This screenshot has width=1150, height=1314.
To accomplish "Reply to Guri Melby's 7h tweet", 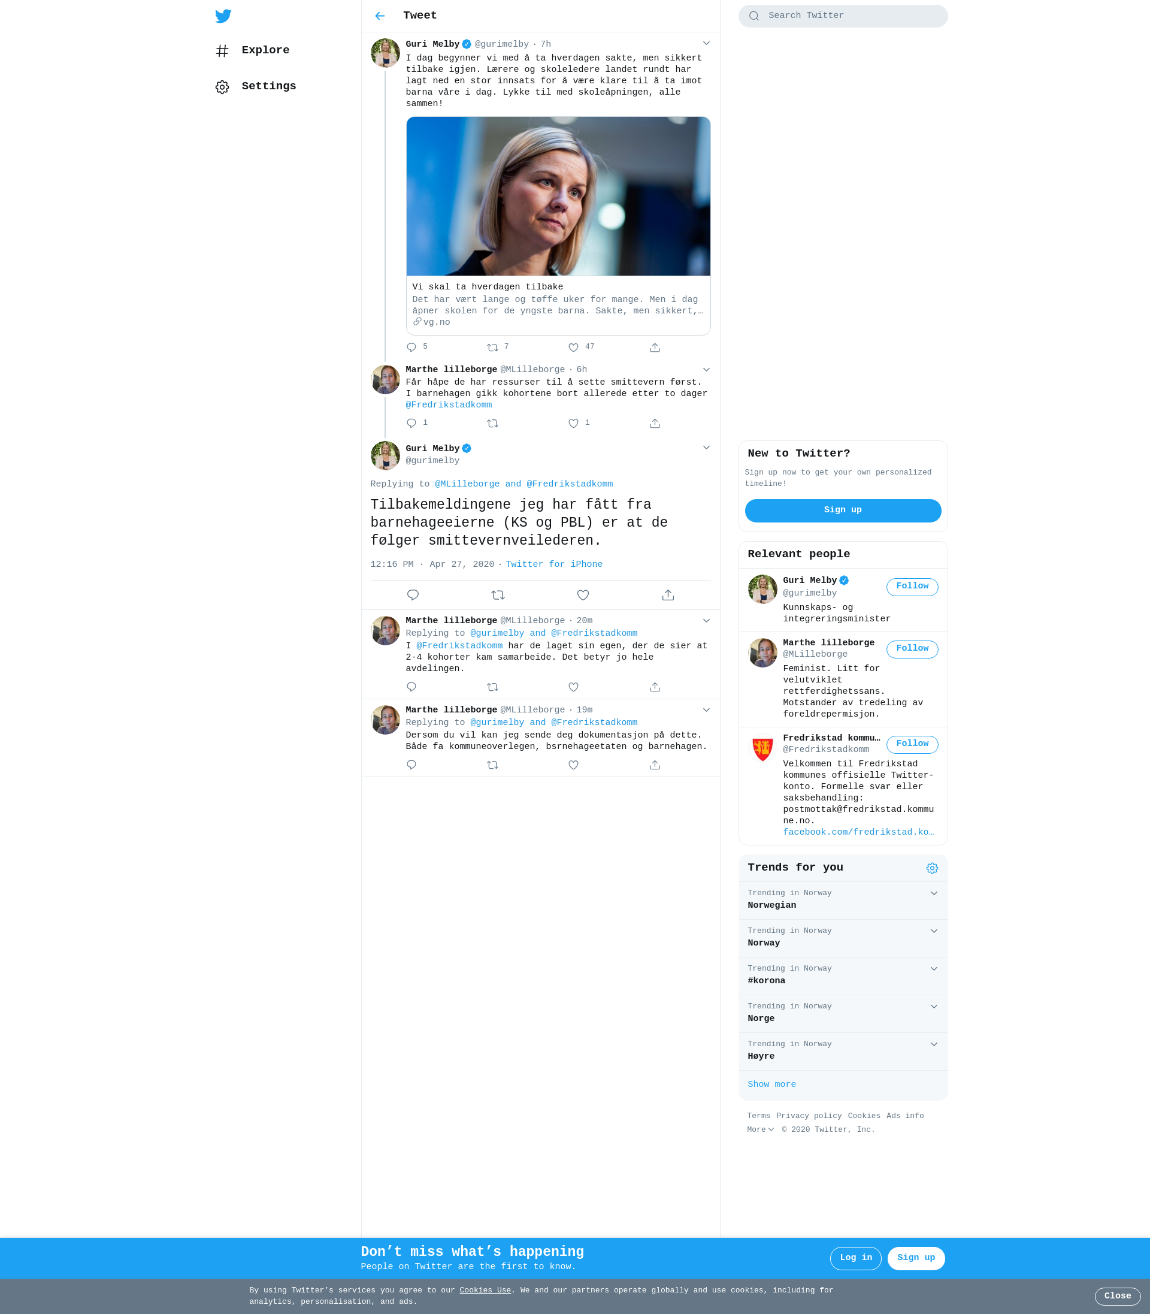I will pos(412,348).
